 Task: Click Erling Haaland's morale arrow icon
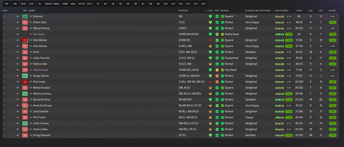222,135
